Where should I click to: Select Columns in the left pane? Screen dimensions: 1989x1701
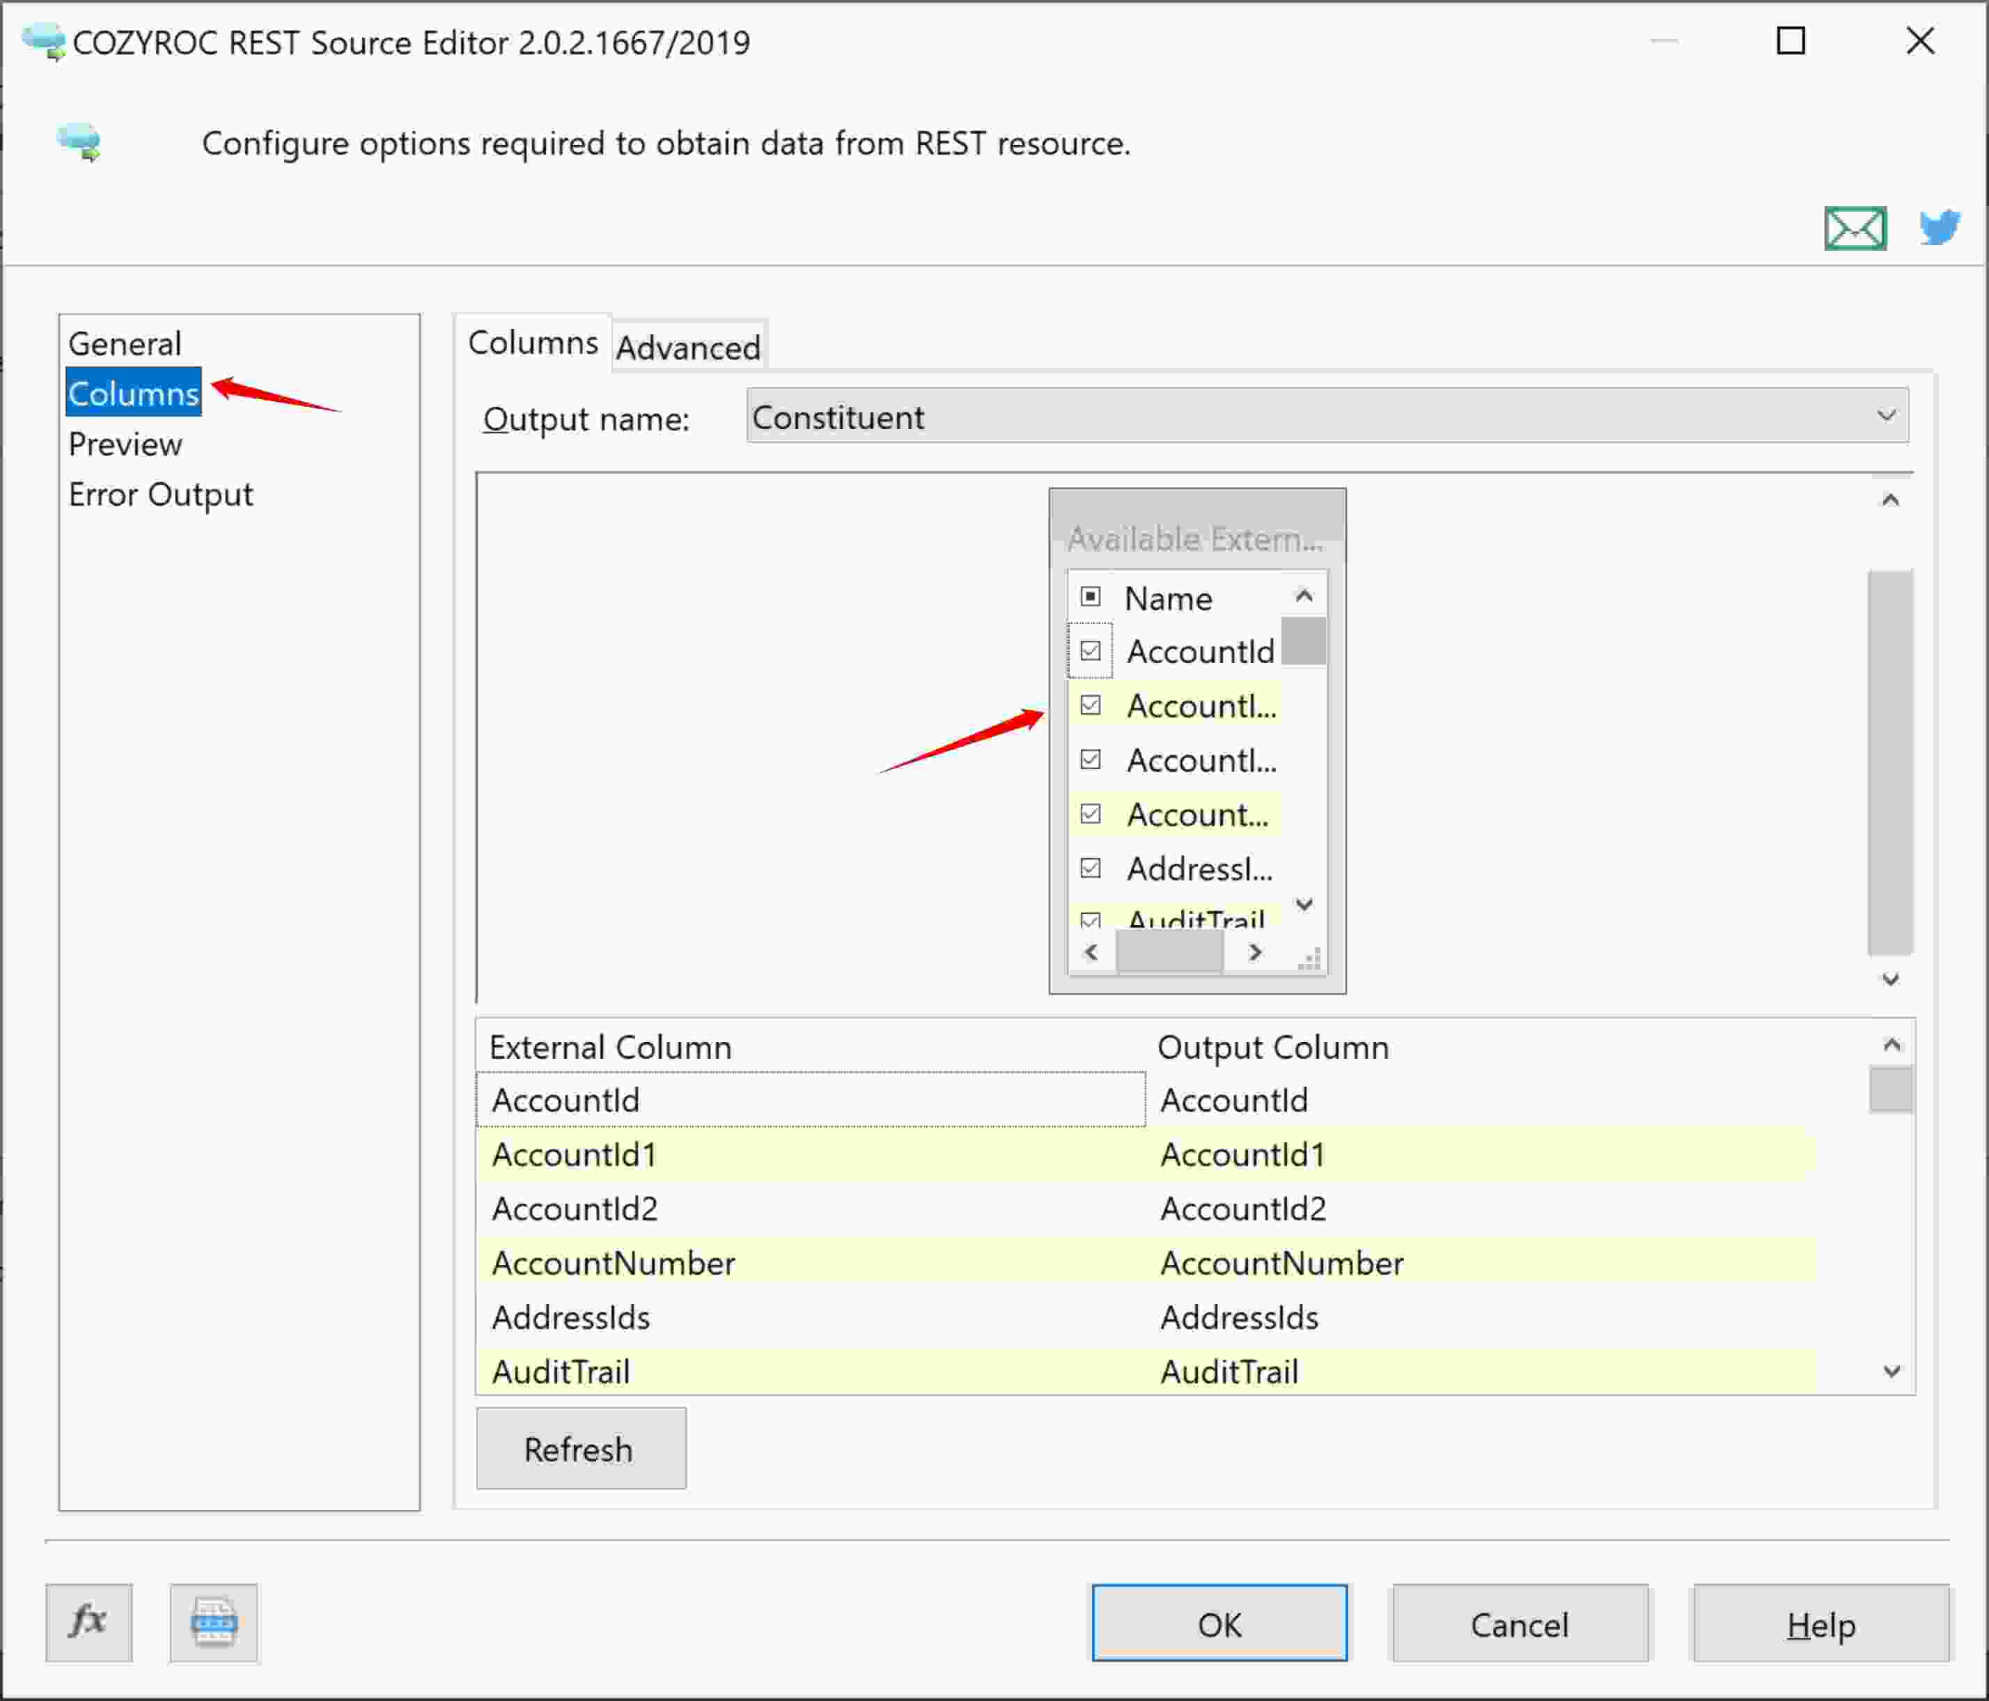click(134, 393)
